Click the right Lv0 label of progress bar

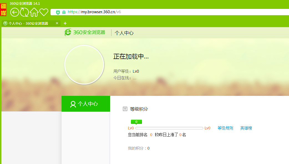pos(207,128)
